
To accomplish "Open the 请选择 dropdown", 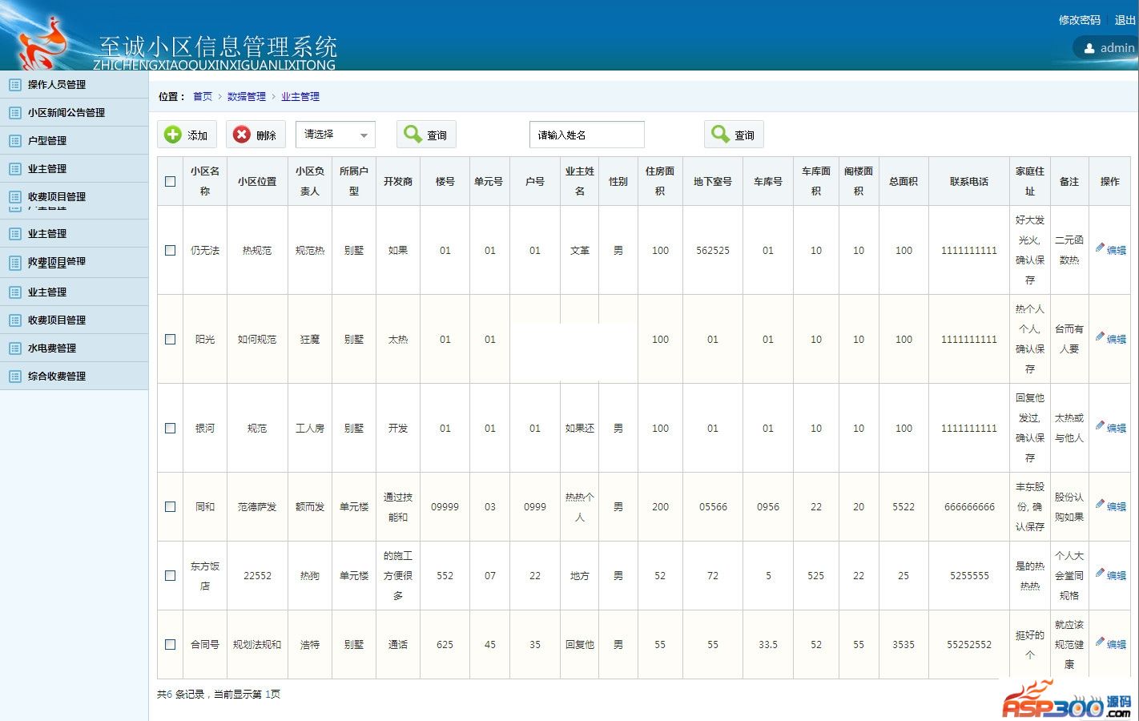I will pyautogui.click(x=336, y=135).
